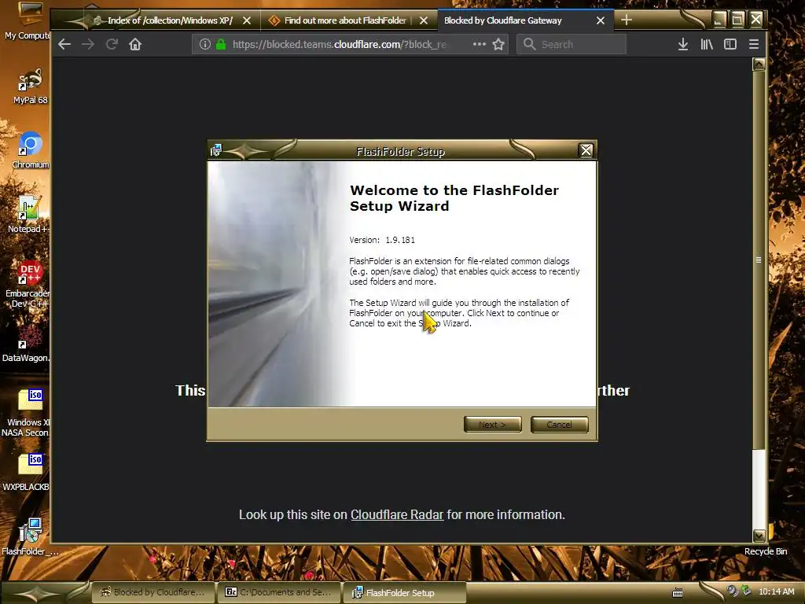This screenshot has width=805, height=604.
Task: Open a new browser tab
Action: tap(627, 20)
